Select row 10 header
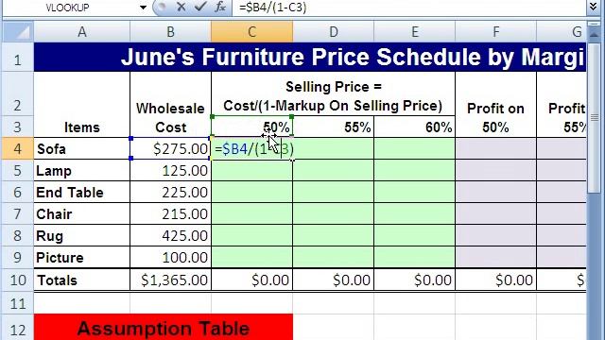The image size is (605, 340). tap(18, 280)
